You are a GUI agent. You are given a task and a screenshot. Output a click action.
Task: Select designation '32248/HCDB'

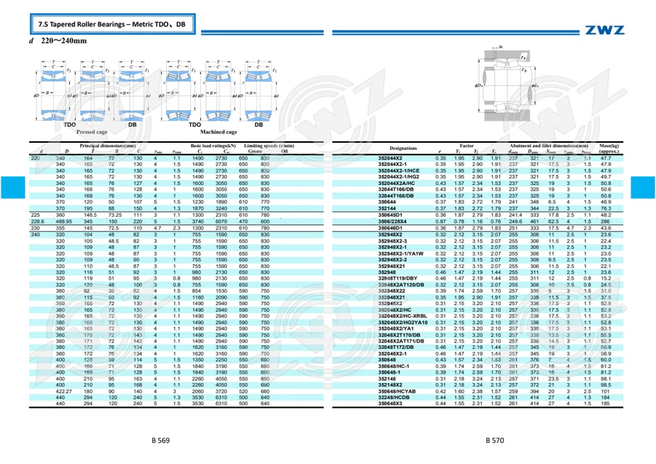(x=394, y=397)
